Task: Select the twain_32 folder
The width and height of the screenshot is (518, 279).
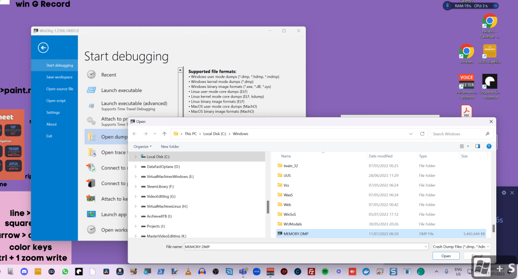Action: coord(290,166)
